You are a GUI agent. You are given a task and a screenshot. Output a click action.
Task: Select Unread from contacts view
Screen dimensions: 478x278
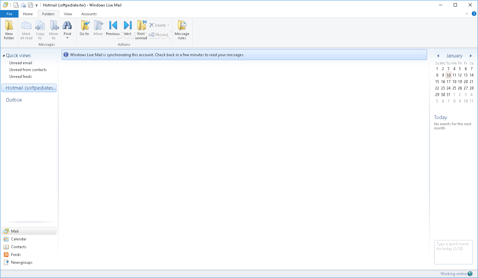click(x=28, y=70)
